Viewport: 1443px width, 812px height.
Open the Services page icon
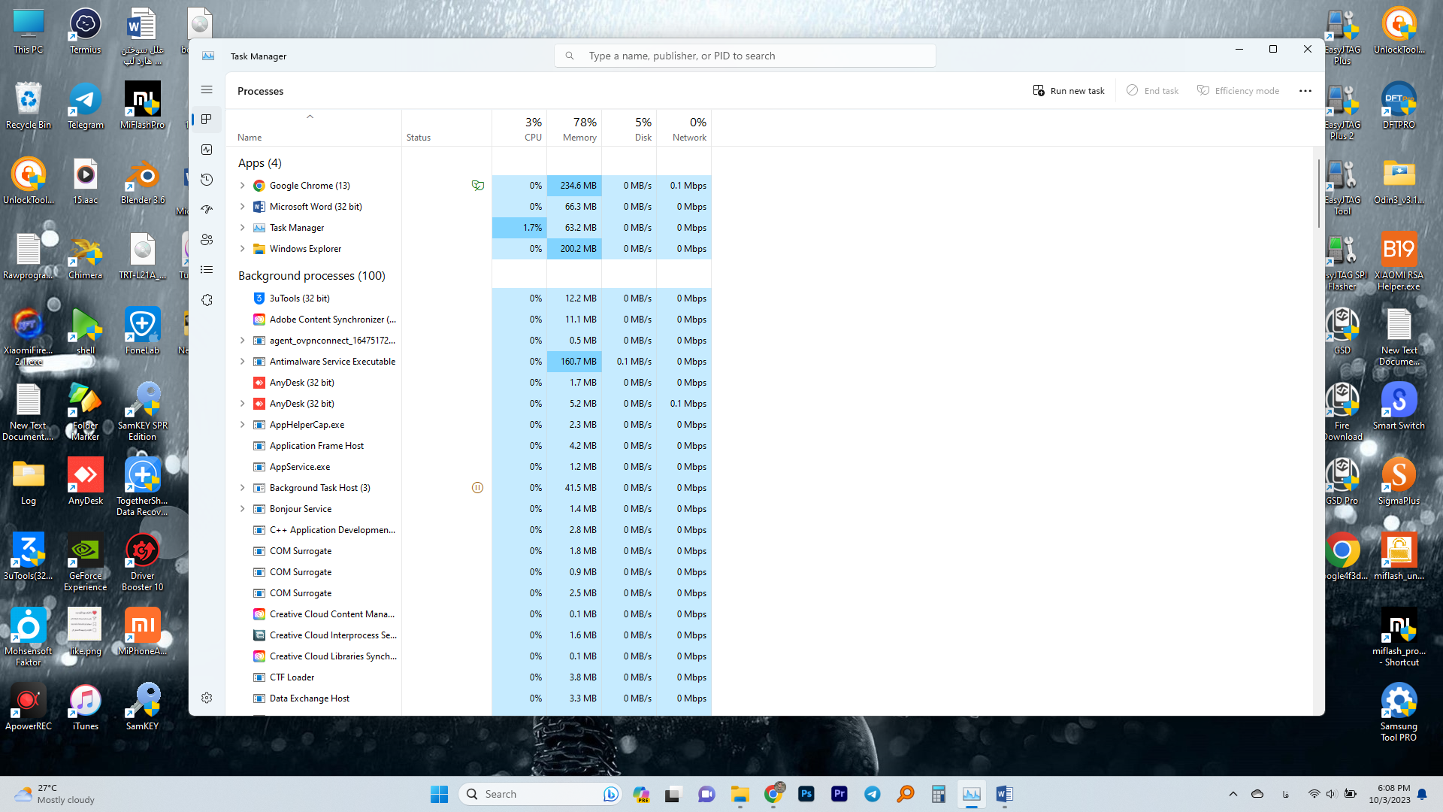207,300
